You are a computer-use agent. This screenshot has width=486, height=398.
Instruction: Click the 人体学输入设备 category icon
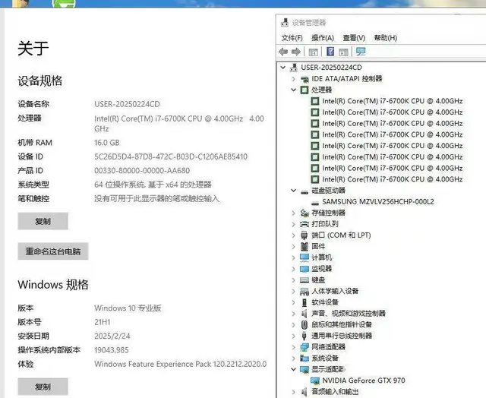click(x=305, y=292)
